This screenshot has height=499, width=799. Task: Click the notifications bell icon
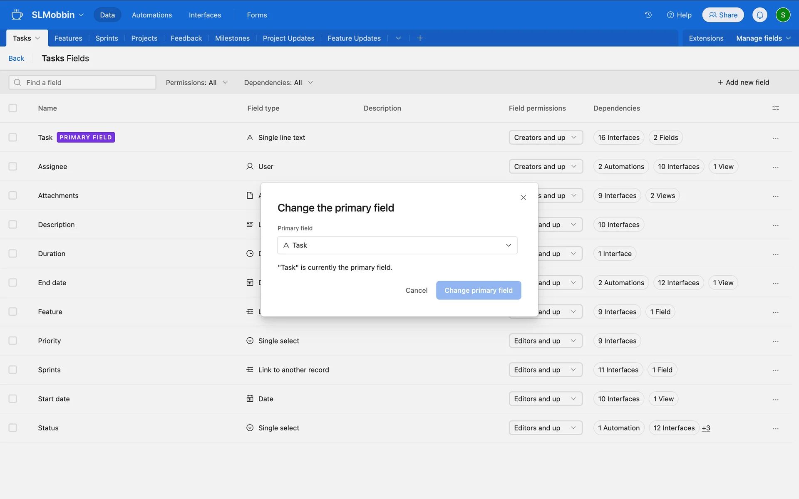[759, 15]
